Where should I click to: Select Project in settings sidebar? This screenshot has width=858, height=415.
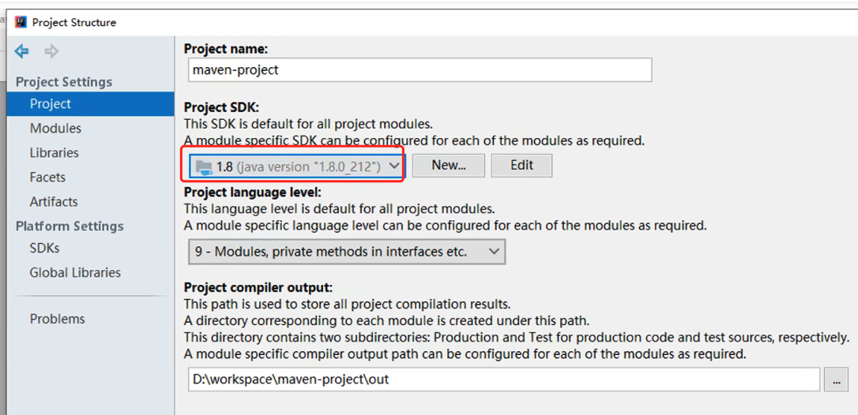(x=51, y=104)
